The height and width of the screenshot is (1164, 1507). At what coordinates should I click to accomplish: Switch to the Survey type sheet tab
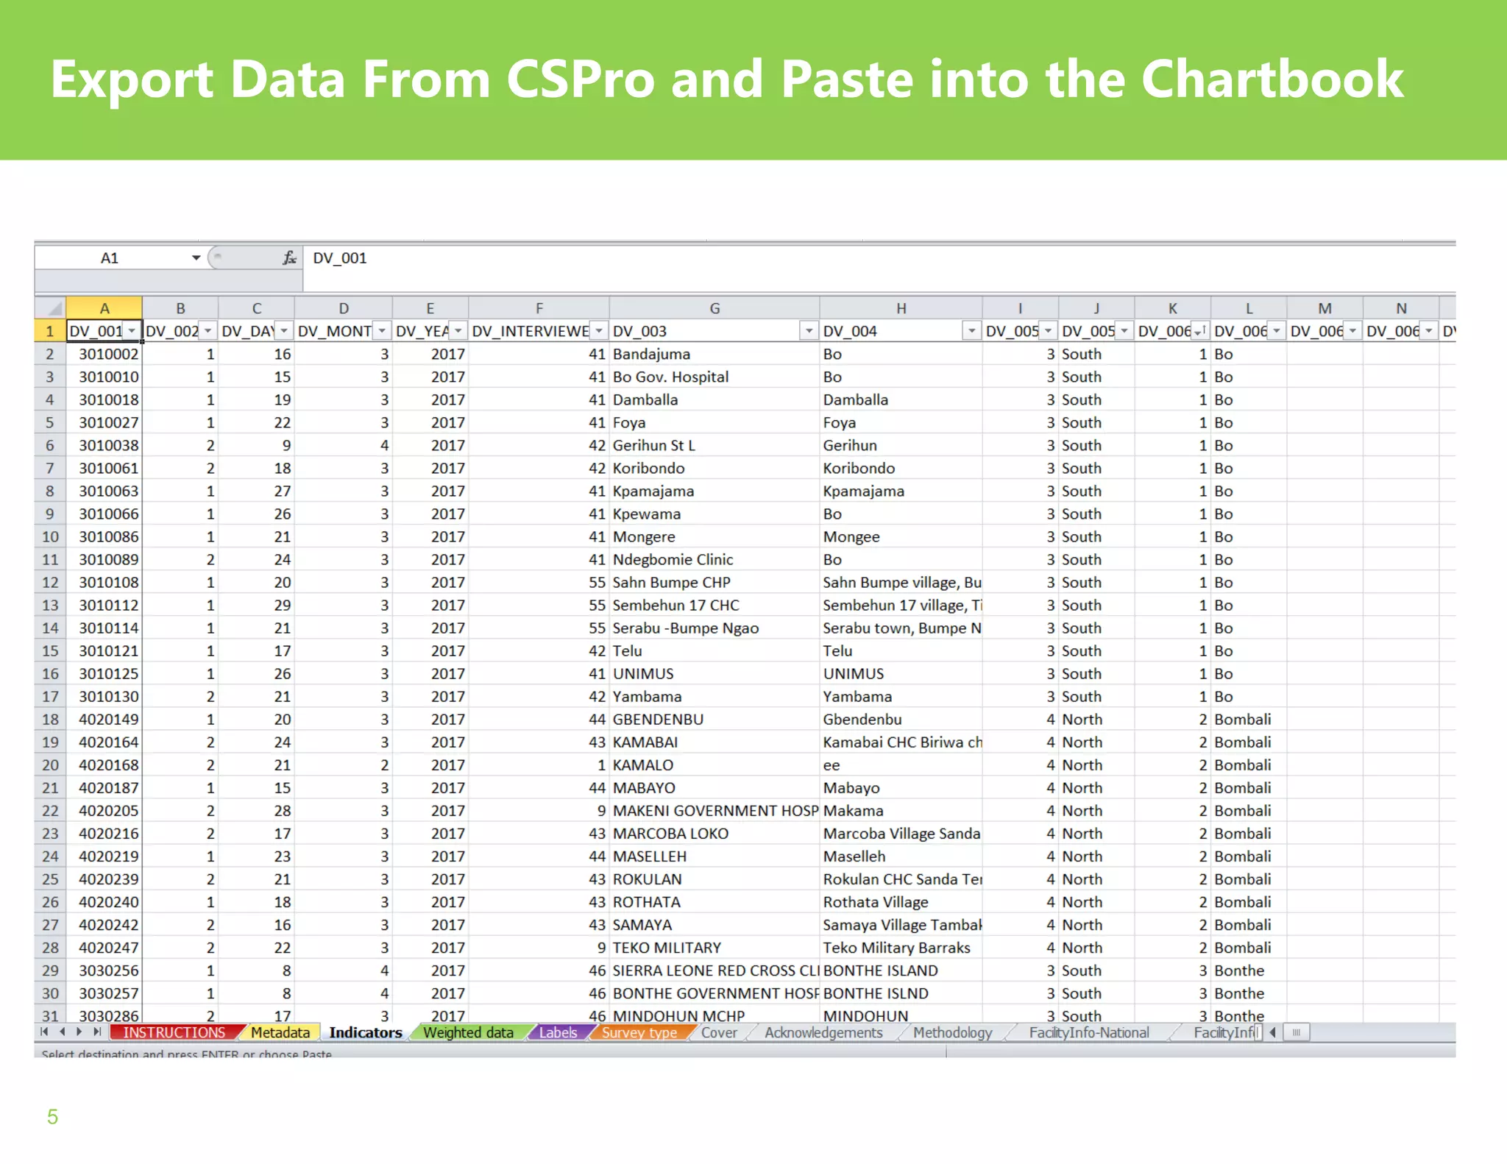pos(639,1032)
